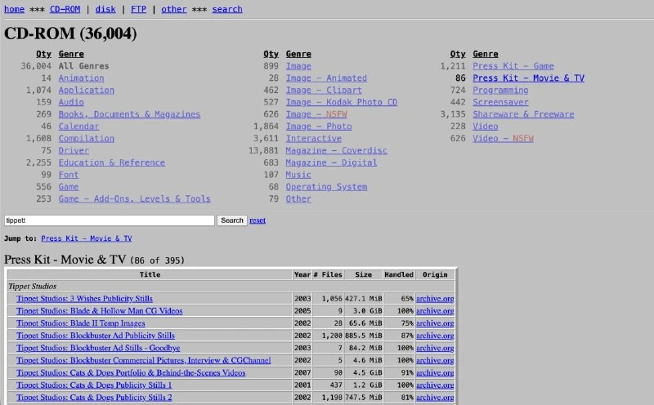654x405 pixels.
Task: Reset the search with reset link
Action: pyautogui.click(x=258, y=220)
